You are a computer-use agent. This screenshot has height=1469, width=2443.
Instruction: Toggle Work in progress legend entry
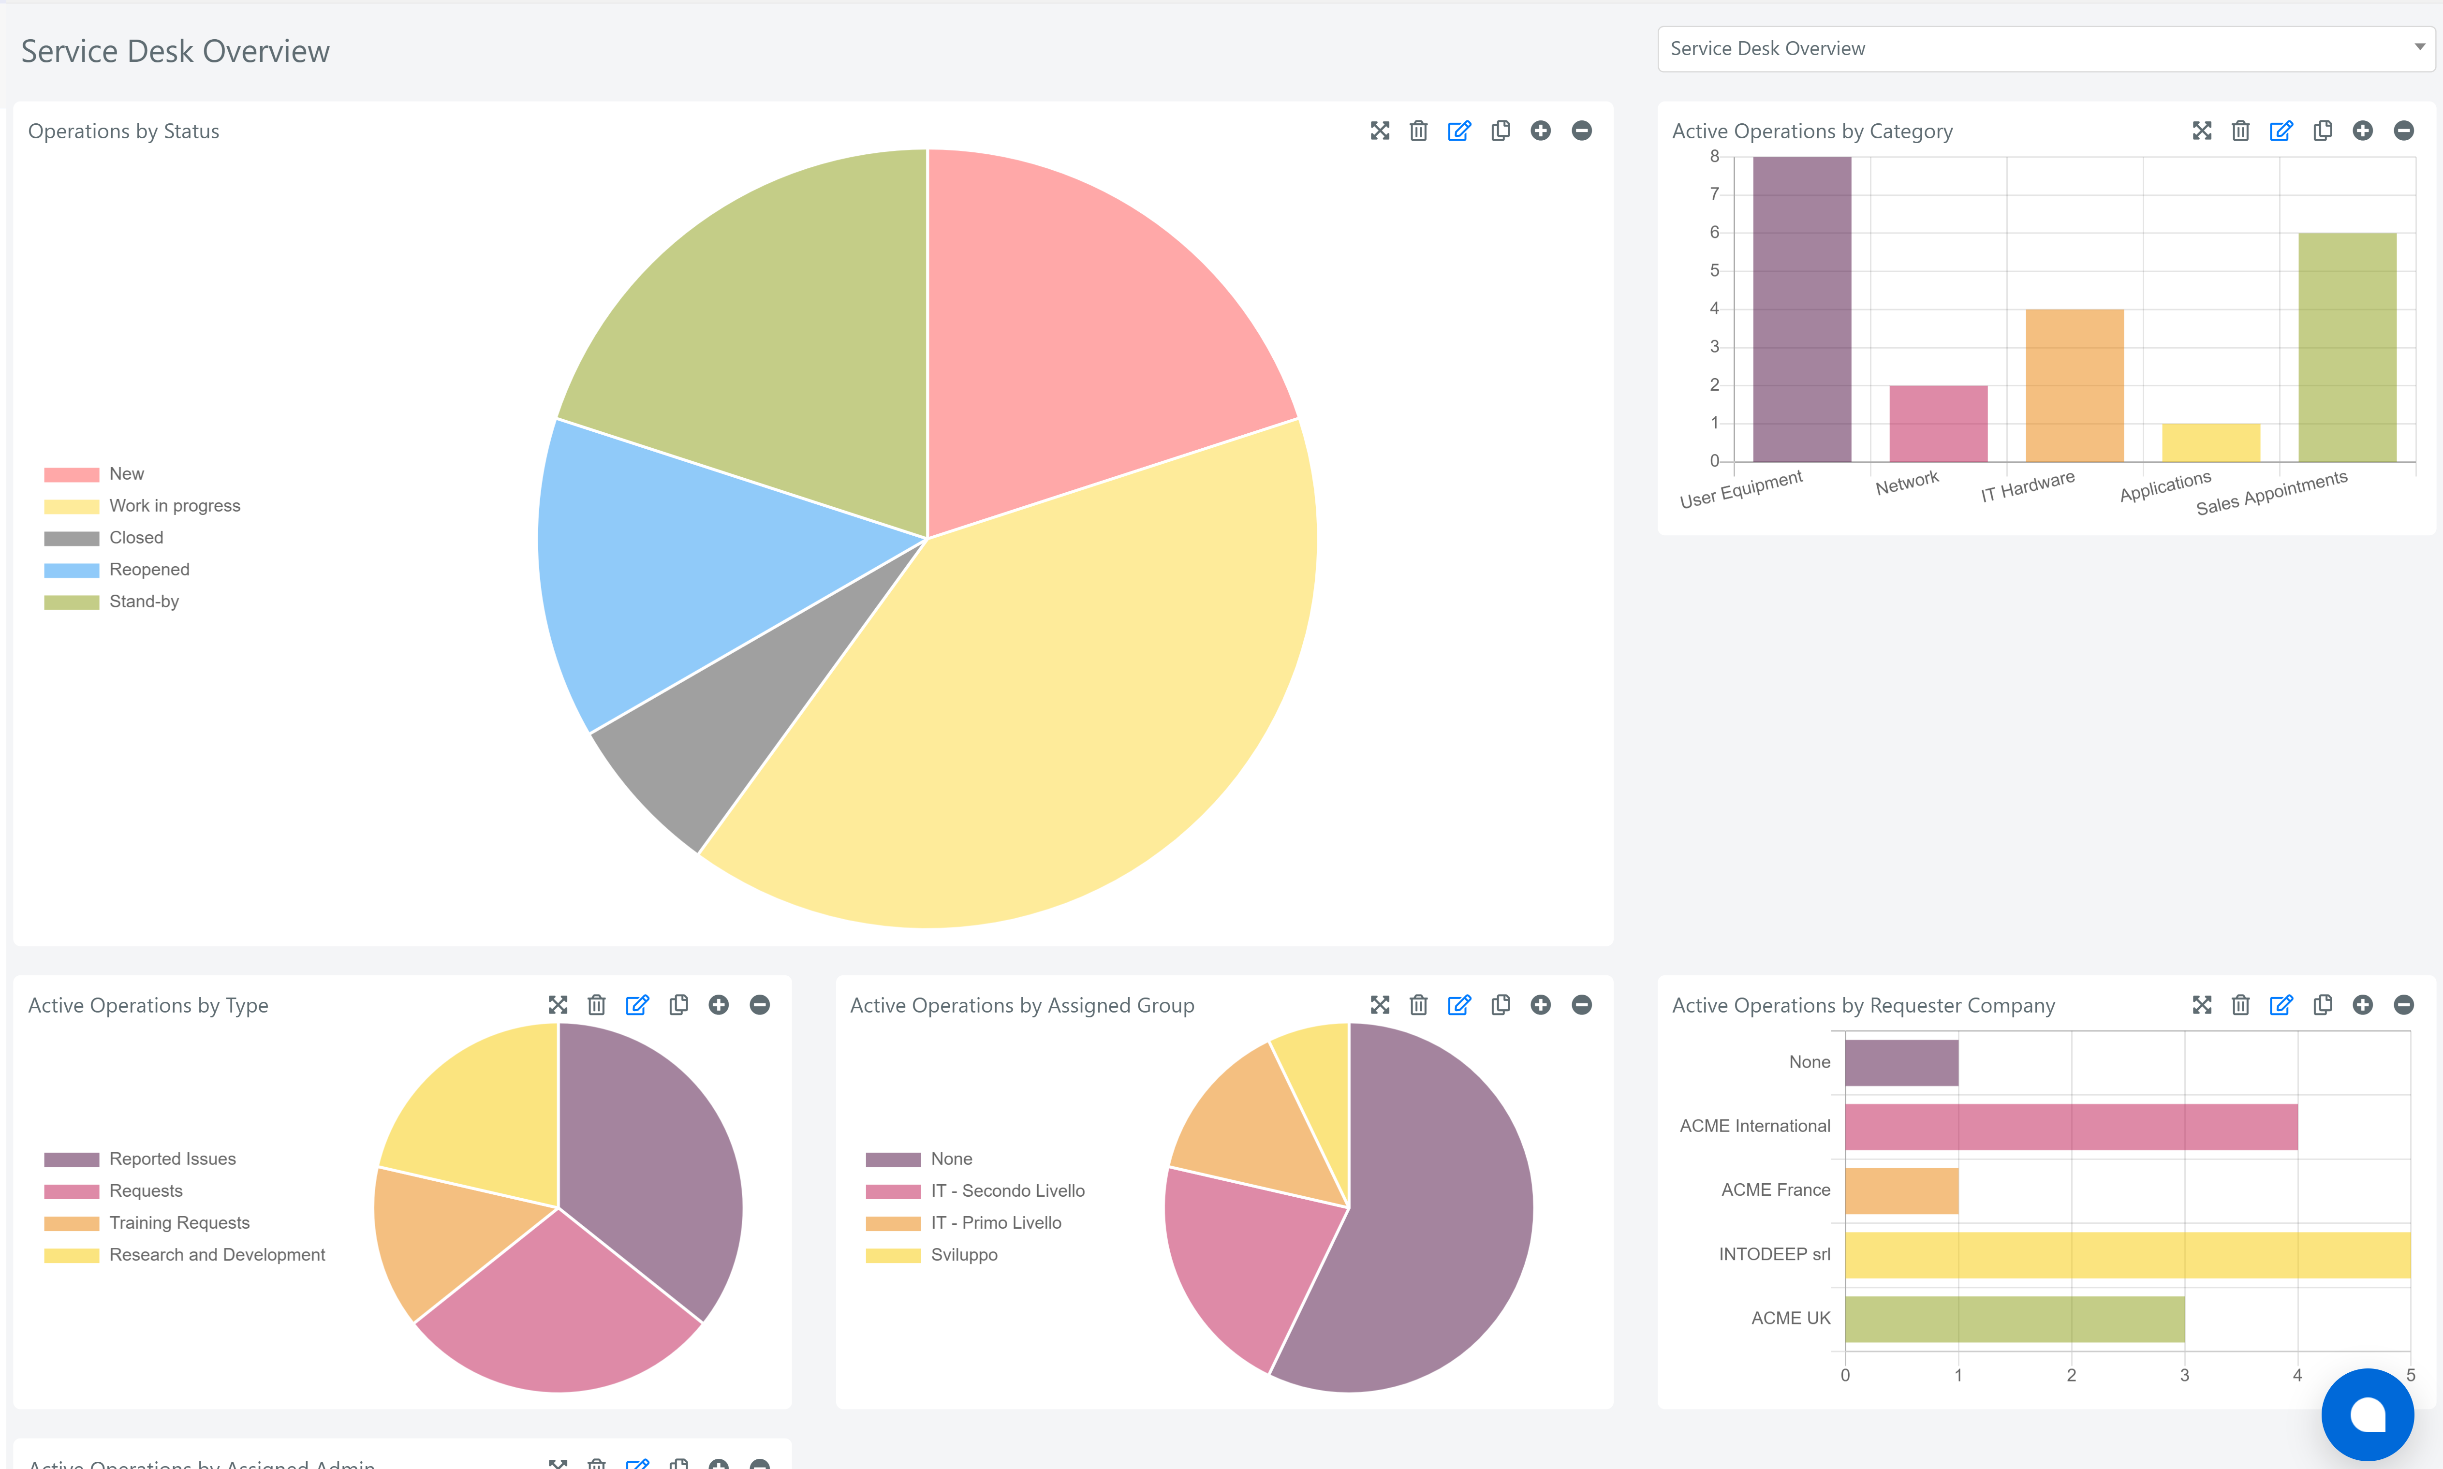(174, 506)
